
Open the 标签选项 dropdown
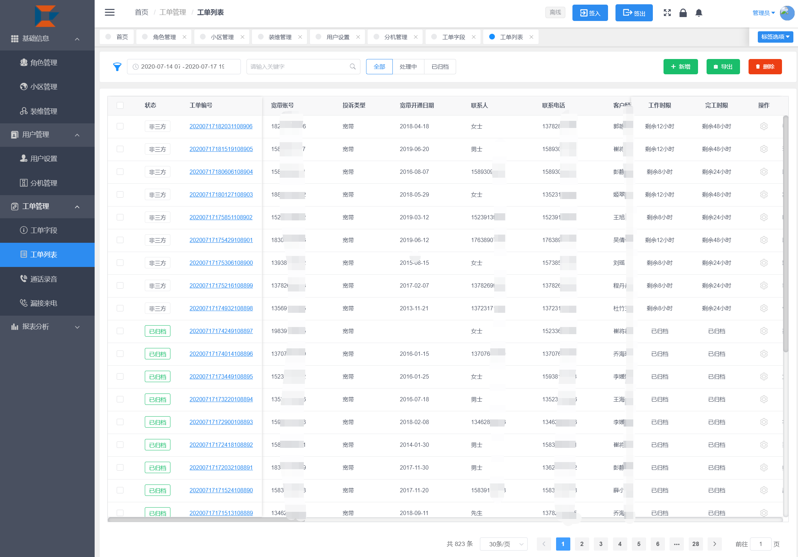point(775,37)
